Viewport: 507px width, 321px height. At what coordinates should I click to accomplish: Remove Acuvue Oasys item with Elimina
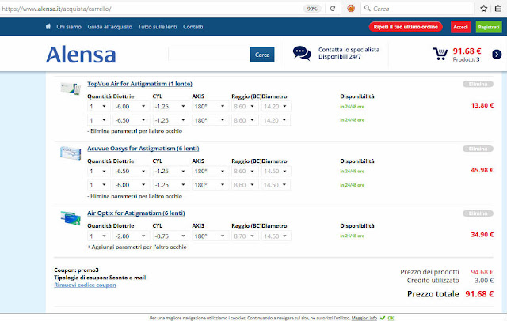(478, 149)
